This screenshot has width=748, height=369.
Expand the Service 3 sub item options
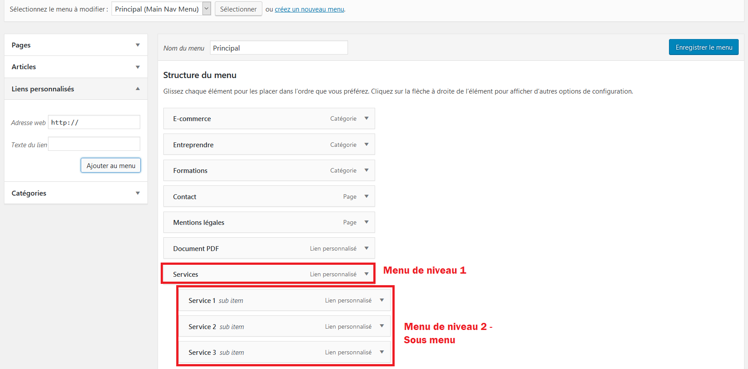coord(382,352)
